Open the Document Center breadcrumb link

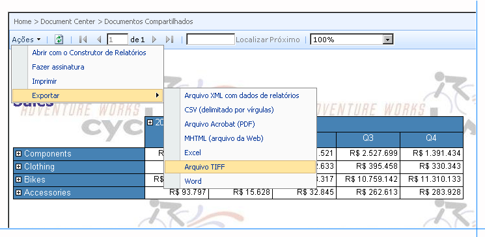[68, 21]
